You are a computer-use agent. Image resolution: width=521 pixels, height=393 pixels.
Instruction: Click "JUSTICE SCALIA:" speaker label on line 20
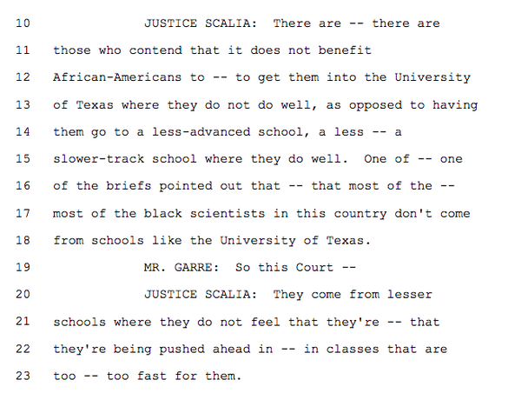[198, 295]
